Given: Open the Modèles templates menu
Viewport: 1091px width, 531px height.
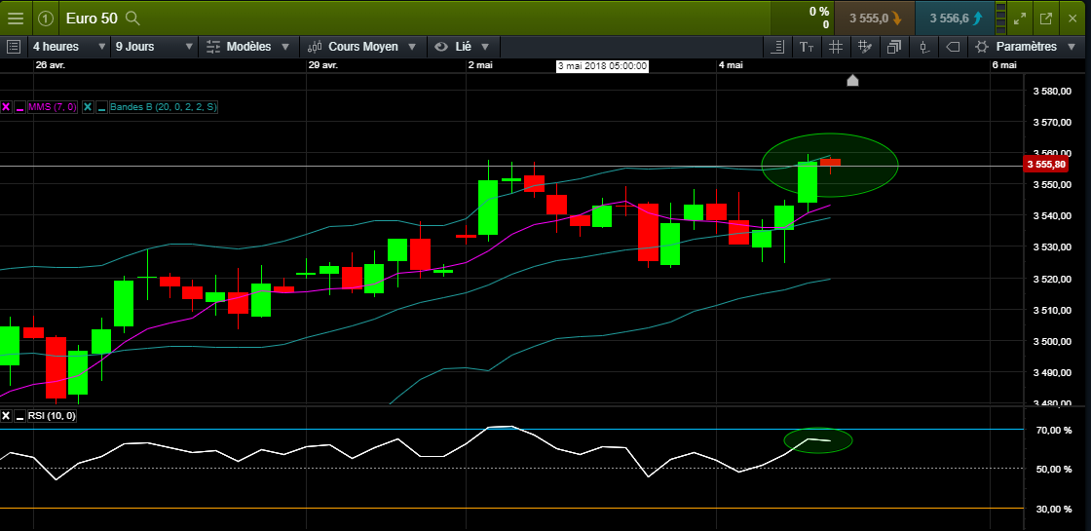Looking at the screenshot, I should point(248,47).
